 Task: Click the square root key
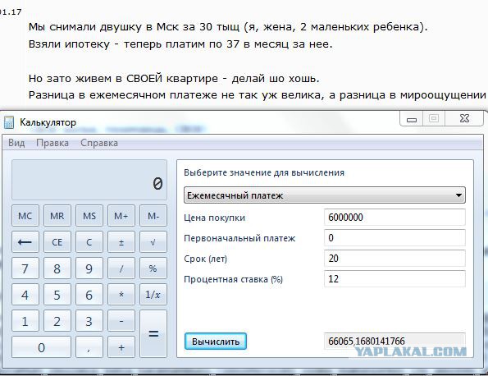153,241
